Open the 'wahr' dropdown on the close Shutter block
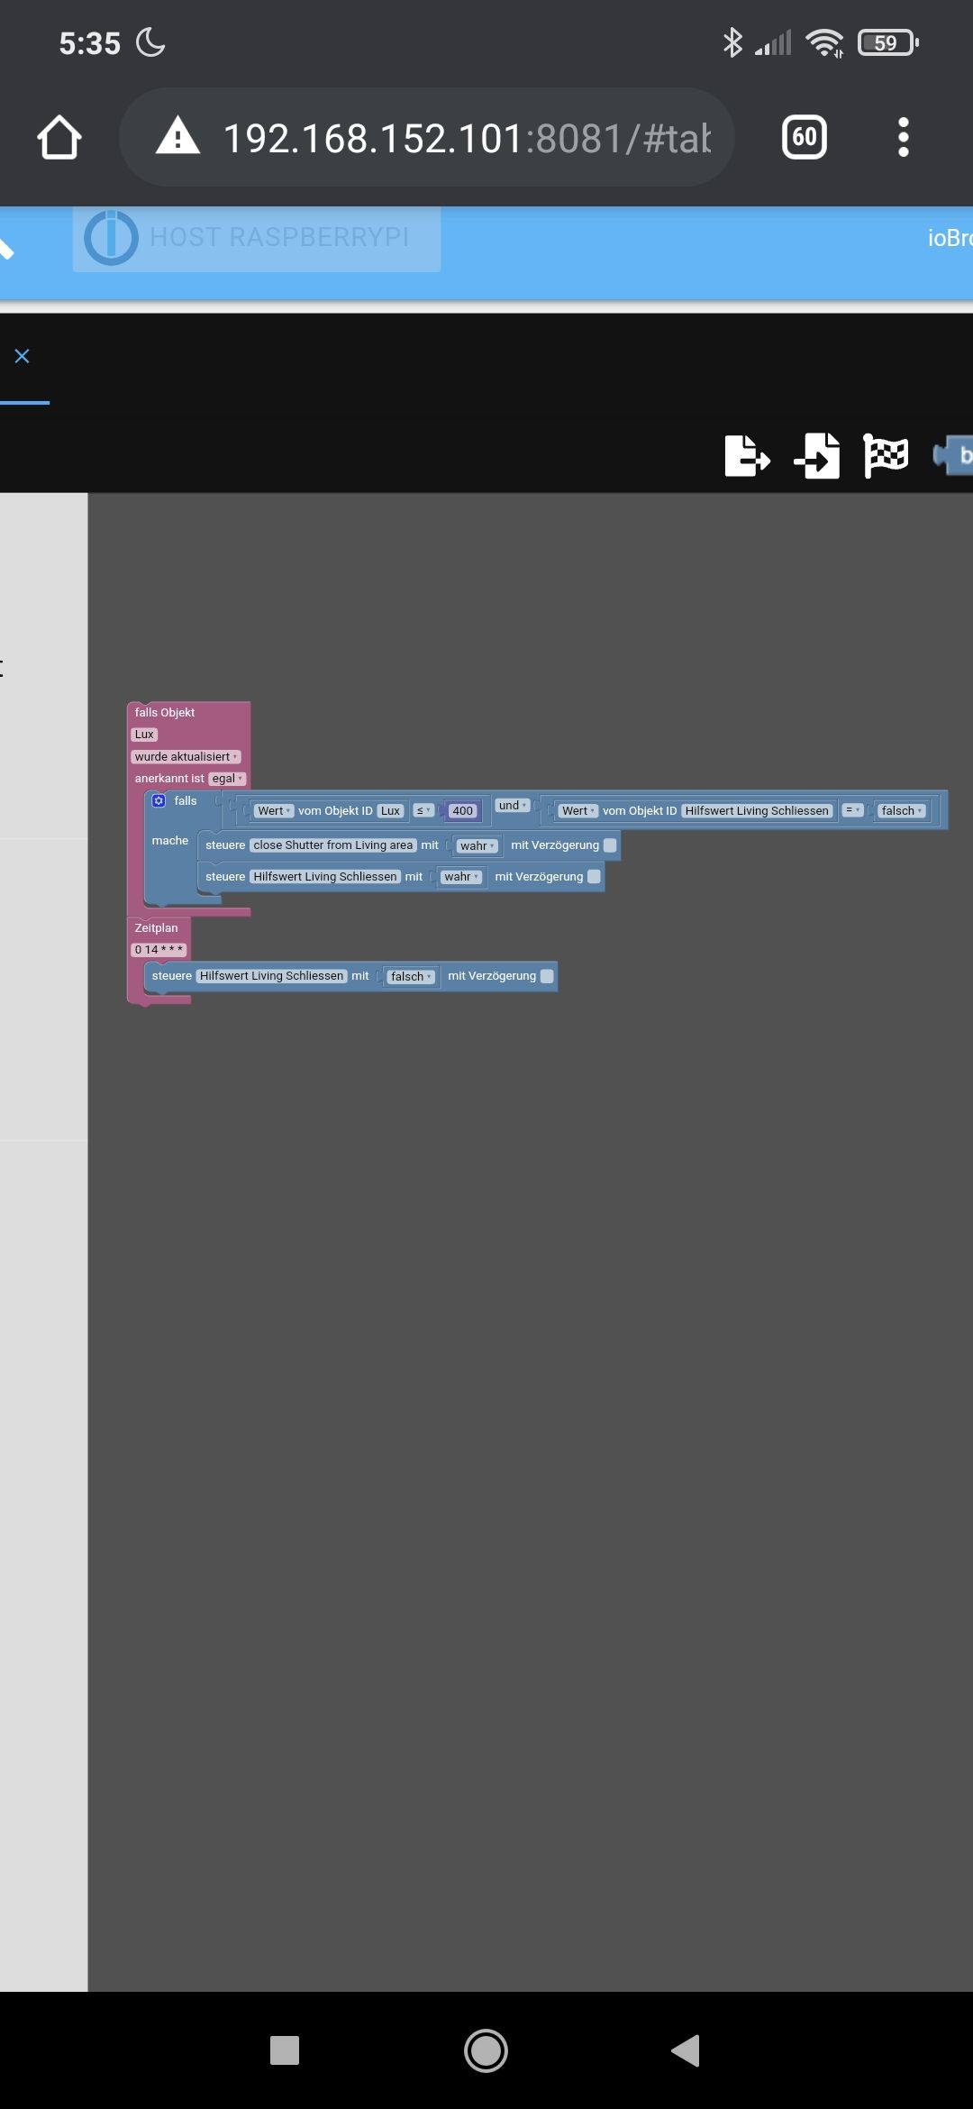 (477, 846)
